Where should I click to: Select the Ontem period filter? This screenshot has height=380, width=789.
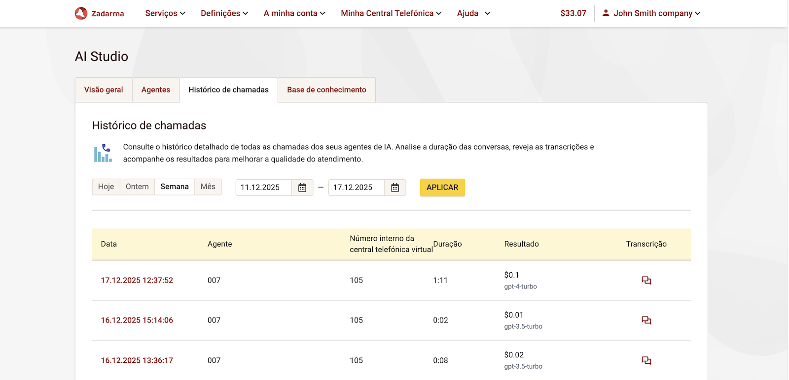(x=137, y=187)
